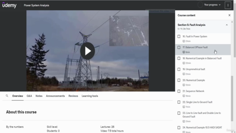Open lecture 18. Numerical Example in Balanced Fault

(x=203, y=61)
